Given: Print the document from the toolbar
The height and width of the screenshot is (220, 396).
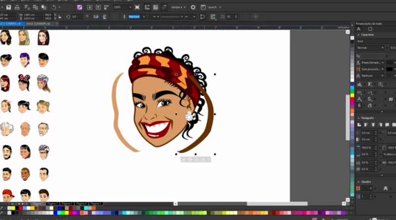Looking at the screenshot, I should click(x=17, y=7).
